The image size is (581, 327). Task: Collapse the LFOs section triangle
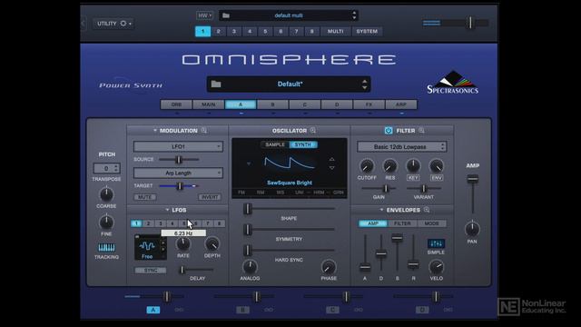tap(167, 210)
